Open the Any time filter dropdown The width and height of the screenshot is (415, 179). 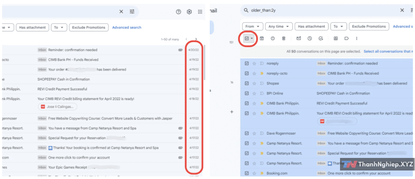tap(280, 27)
